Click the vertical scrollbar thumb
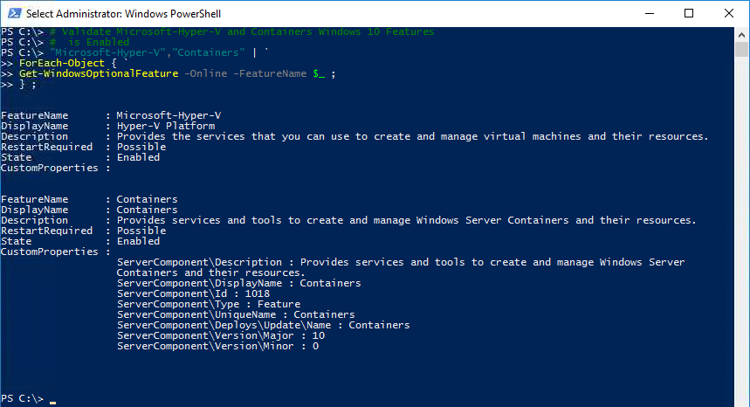 (x=741, y=50)
